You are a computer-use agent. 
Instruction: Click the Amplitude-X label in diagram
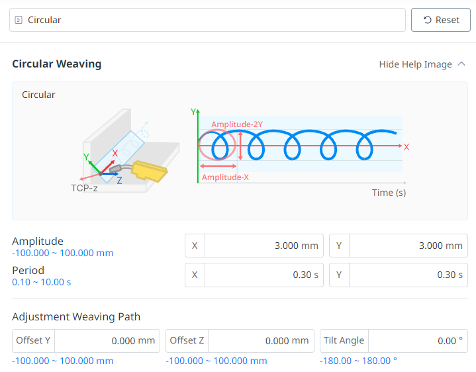225,177
